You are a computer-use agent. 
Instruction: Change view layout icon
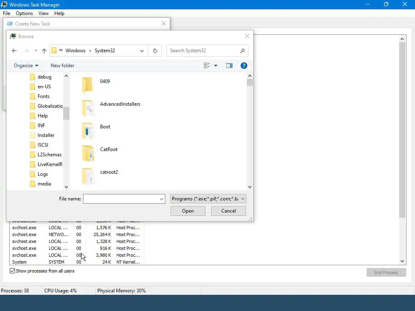(207, 66)
